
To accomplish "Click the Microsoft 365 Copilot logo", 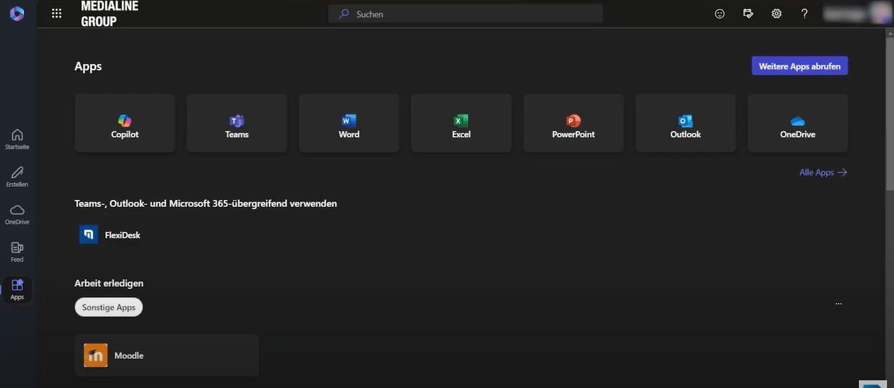I will point(17,13).
